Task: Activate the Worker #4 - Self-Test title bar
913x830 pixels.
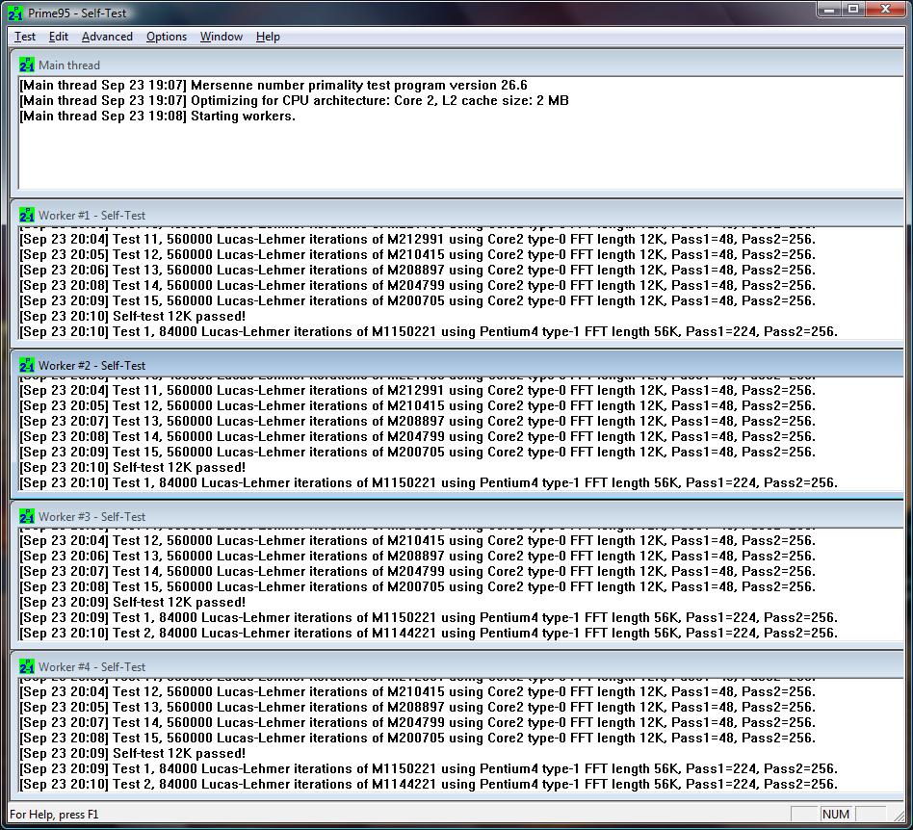Action: (457, 666)
